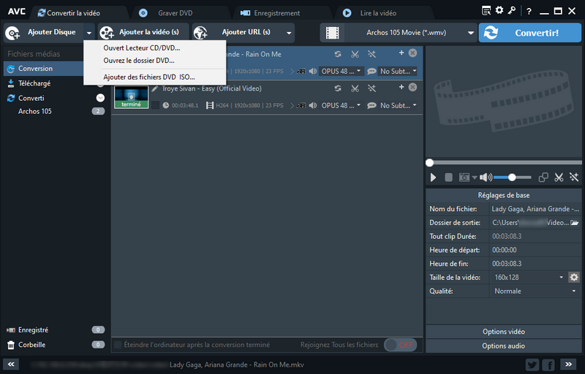The image size is (585, 374).
Task: Remove Troye Sivan item with X icon
Action: [412, 87]
